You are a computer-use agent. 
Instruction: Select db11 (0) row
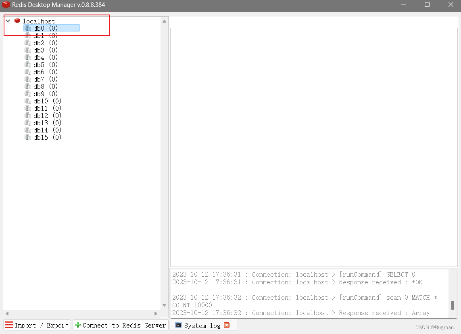click(x=47, y=108)
